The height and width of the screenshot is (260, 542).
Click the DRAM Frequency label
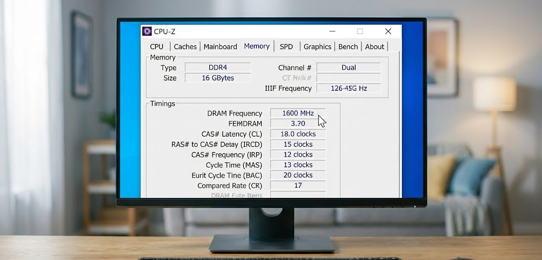(235, 113)
